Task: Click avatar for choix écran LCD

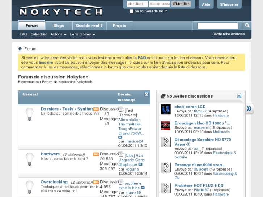Action: tap(166, 109)
